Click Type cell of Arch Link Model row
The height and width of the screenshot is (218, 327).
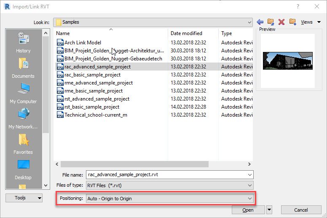(237, 42)
